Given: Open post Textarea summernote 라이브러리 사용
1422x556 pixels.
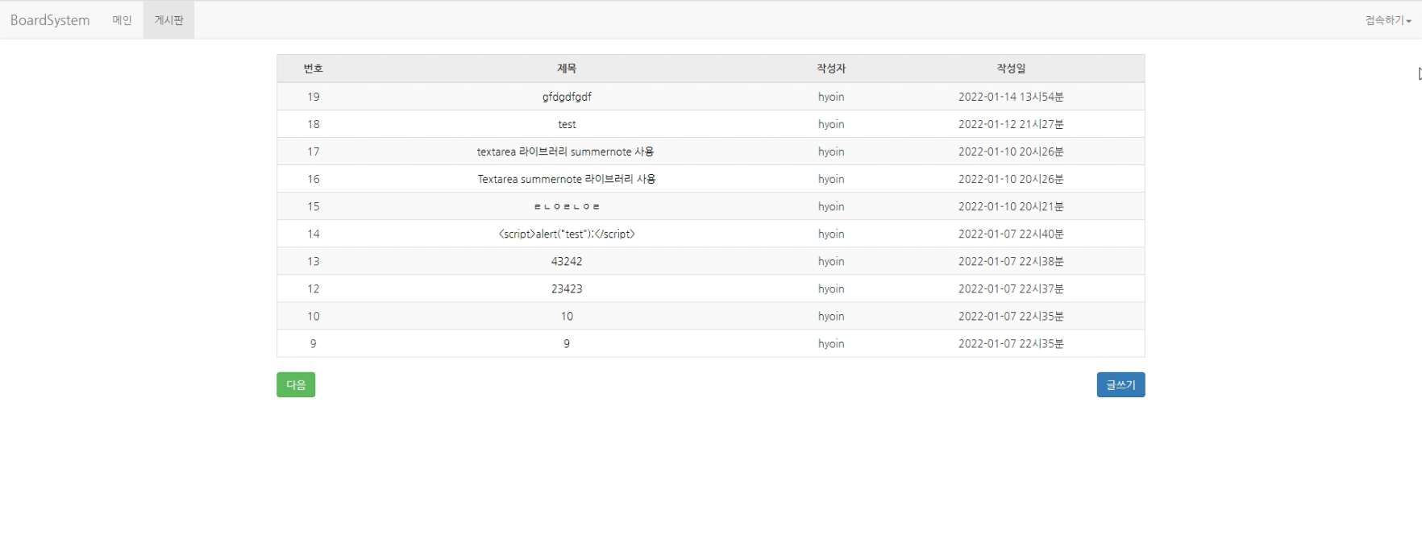Looking at the screenshot, I should coord(567,179).
